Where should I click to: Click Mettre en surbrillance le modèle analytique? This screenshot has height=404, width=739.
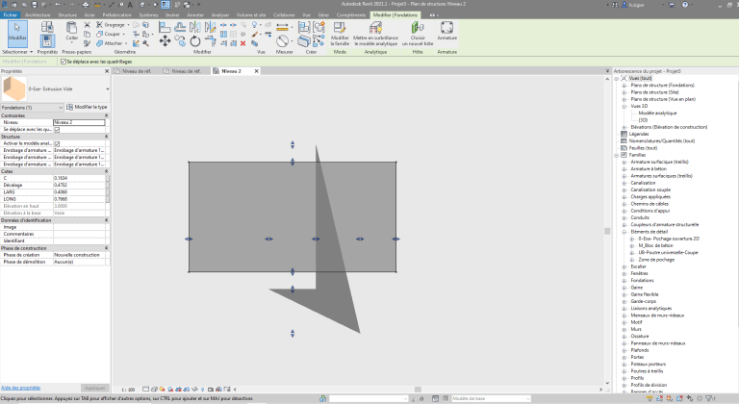coord(375,34)
